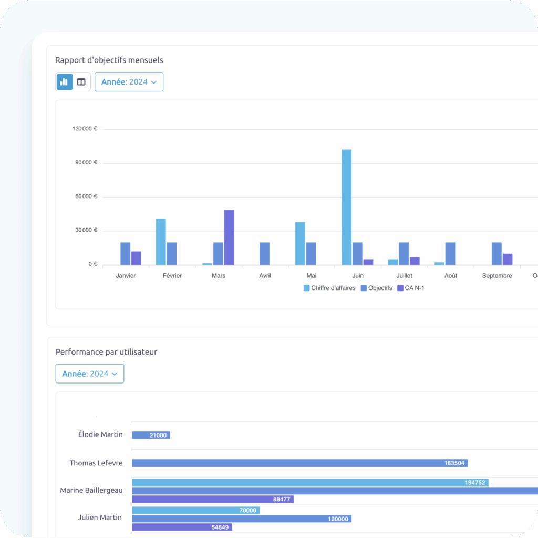Screen dimensions: 538x538
Task: Select the Septembre CA N-1 bar
Action: [507, 259]
